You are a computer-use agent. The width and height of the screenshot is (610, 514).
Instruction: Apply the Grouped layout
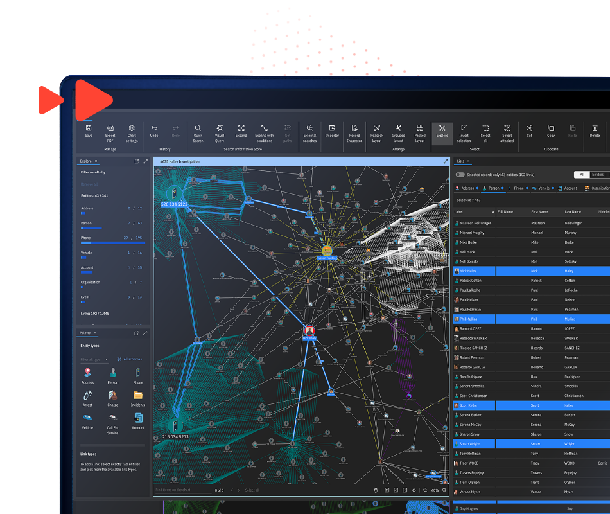398,134
